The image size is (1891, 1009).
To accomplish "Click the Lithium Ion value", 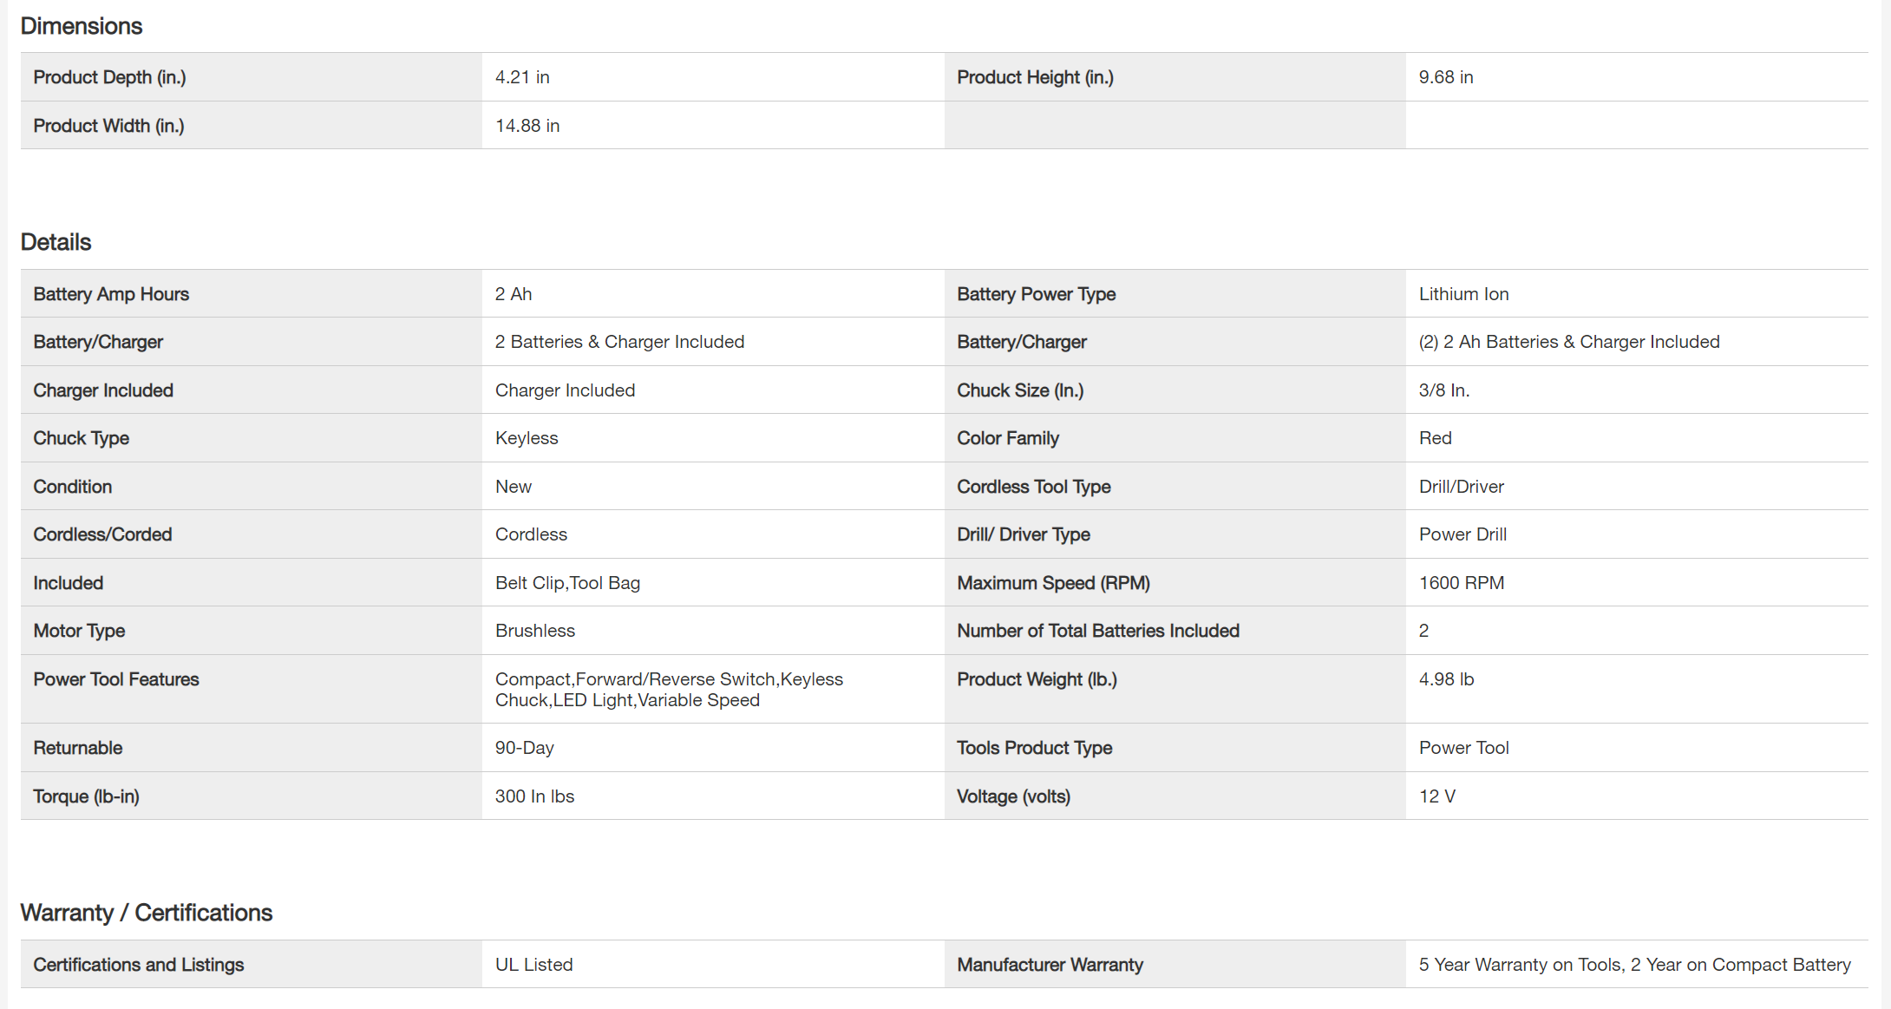I will click(x=1463, y=294).
